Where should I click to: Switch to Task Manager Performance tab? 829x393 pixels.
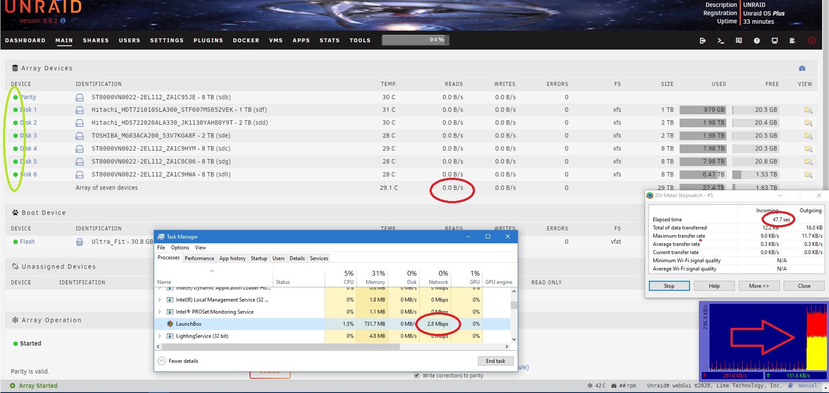(199, 258)
